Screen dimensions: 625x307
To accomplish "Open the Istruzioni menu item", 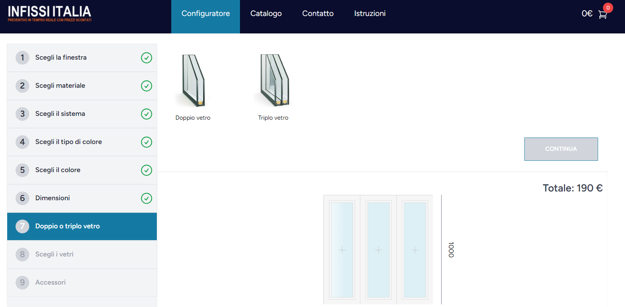I will tap(369, 14).
